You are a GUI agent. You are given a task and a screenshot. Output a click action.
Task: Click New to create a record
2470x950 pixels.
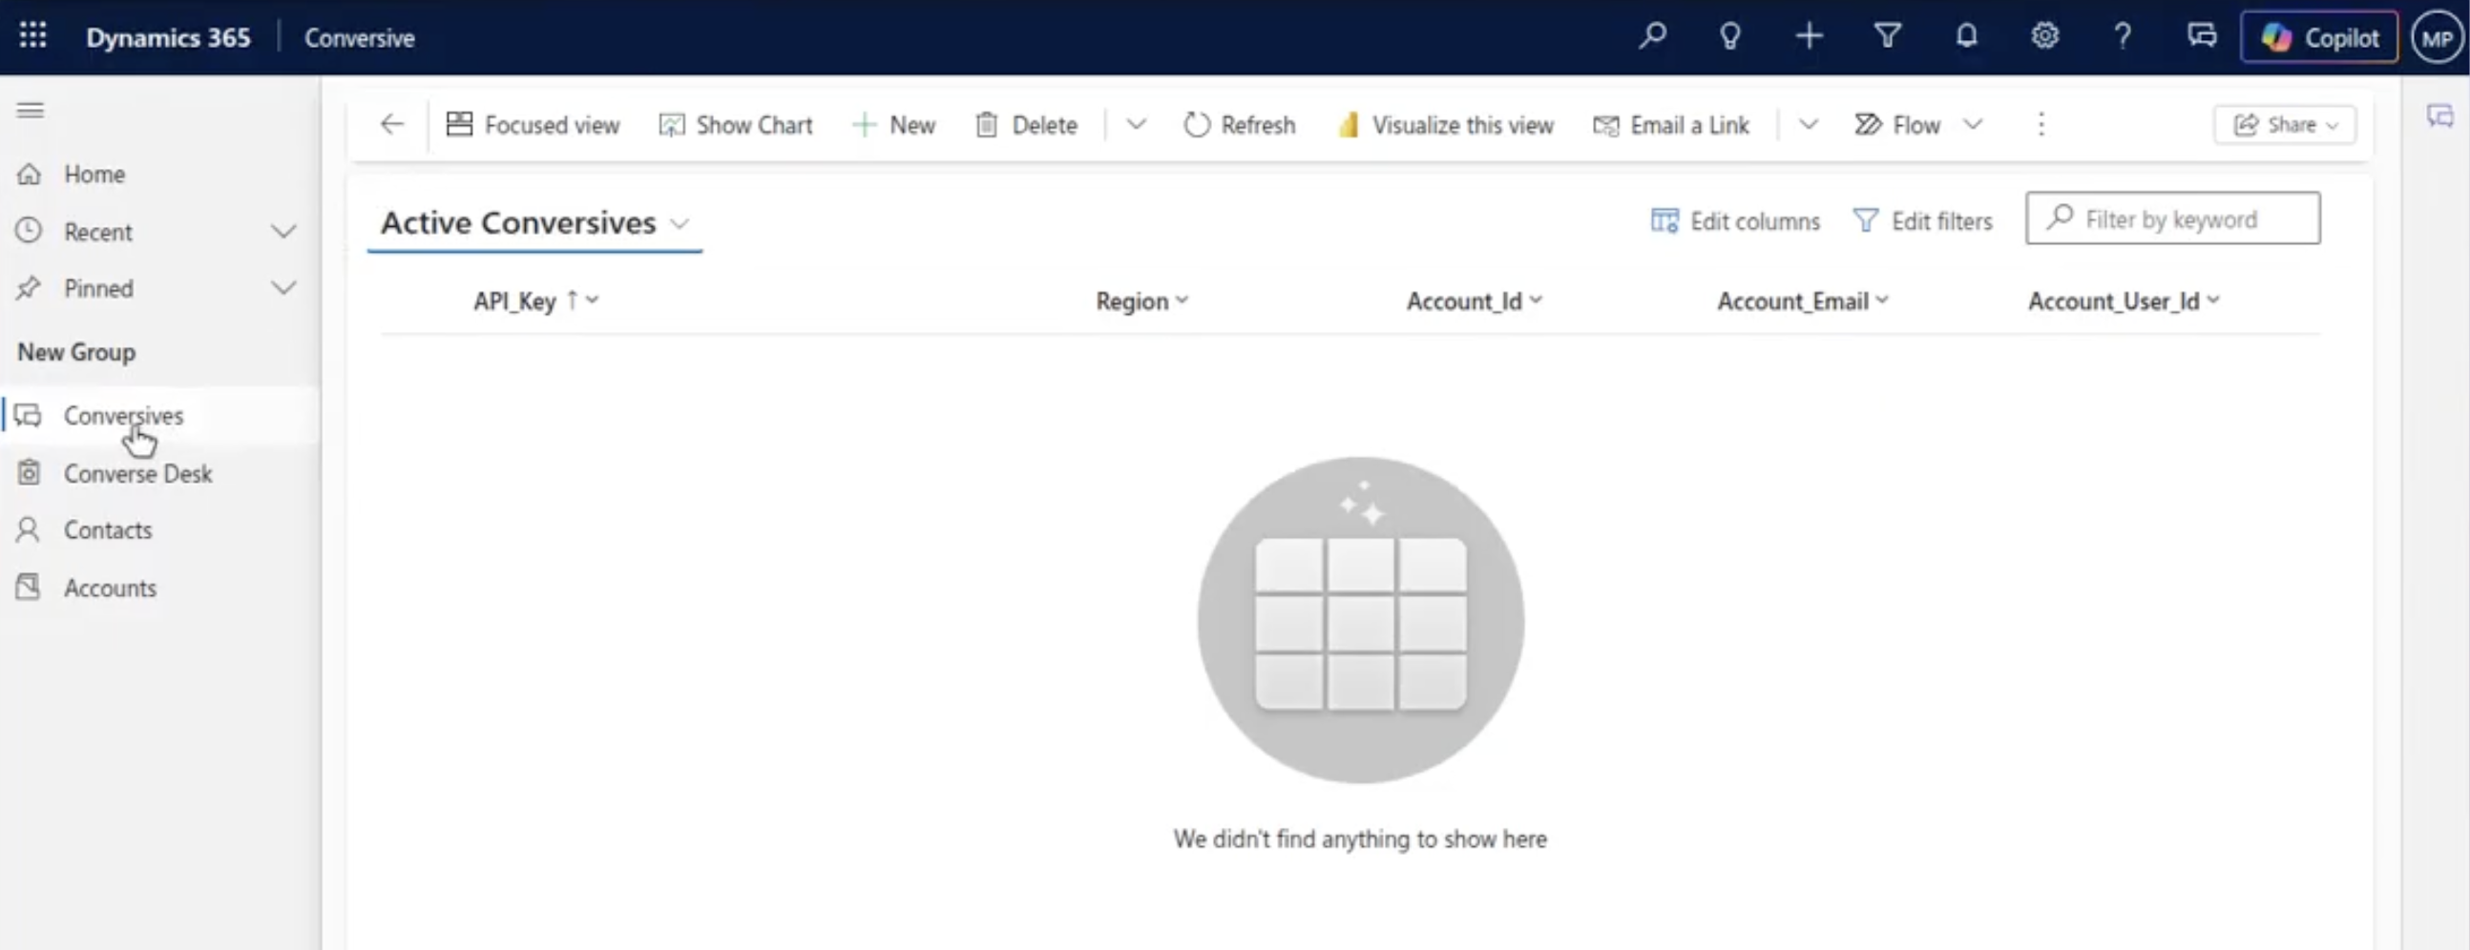[892, 125]
